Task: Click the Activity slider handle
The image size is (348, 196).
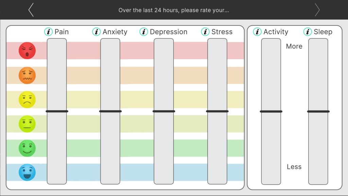Action: 271,111
